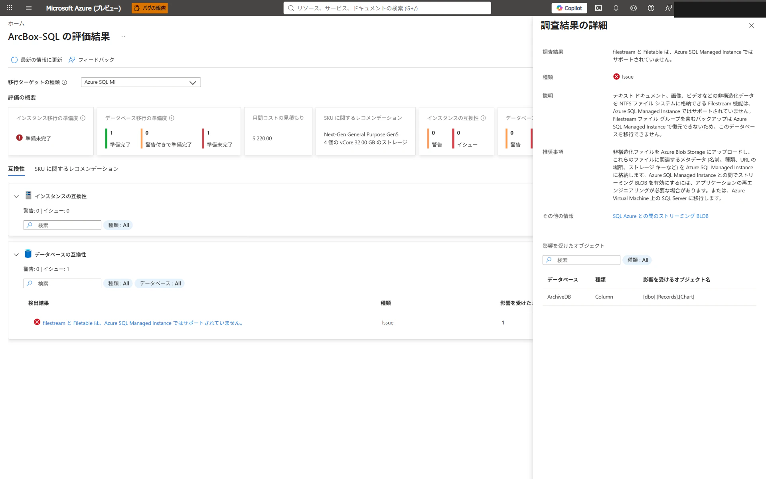This screenshot has width=766, height=479.
Task: Focus the database compatibility search box
Action: (62, 283)
